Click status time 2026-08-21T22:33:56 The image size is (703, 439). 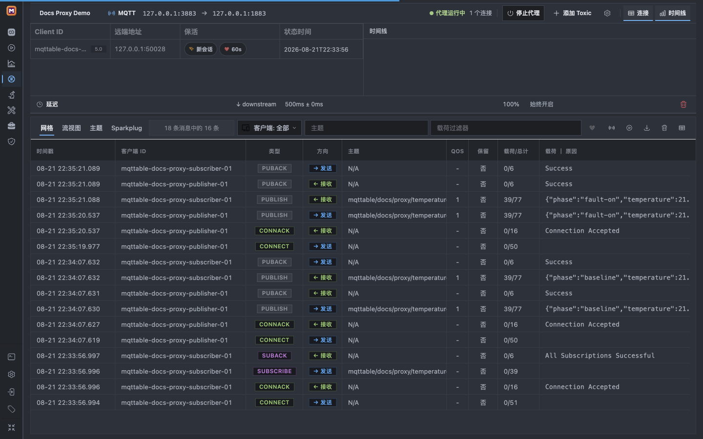(316, 50)
